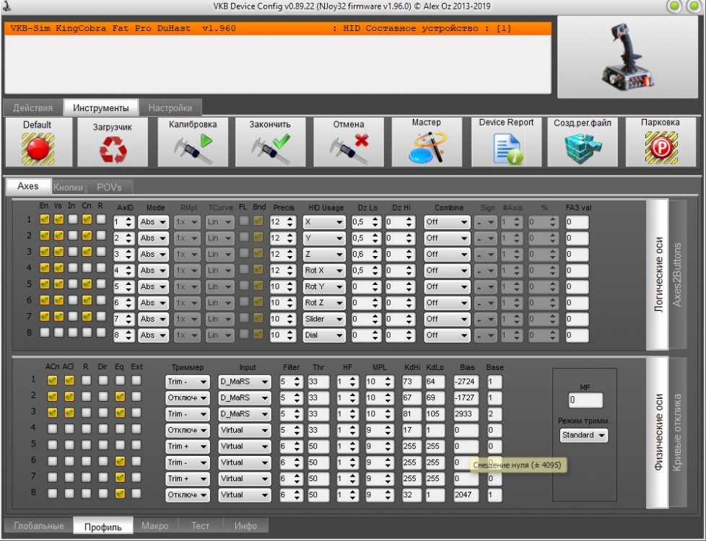Open the Axes2Buttons side tab
The height and width of the screenshot is (541, 706).
pyautogui.click(x=677, y=275)
